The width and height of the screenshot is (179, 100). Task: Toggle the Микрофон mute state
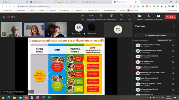(149, 16)
